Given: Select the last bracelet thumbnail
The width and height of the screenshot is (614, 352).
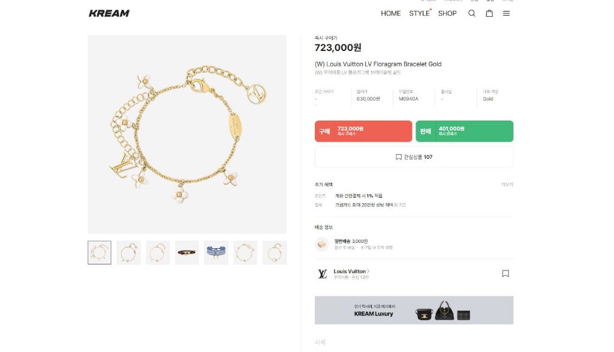Looking at the screenshot, I should pyautogui.click(x=275, y=252).
